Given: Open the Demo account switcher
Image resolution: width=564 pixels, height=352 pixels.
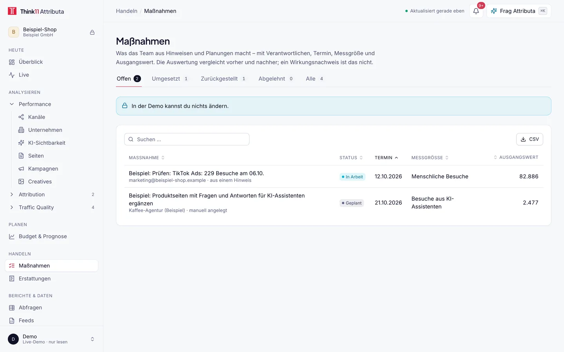Looking at the screenshot, I should coord(52,339).
